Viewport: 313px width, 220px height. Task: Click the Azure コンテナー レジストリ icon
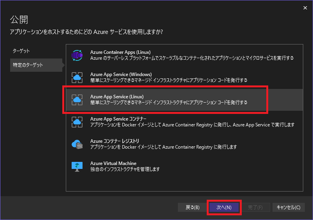pyautogui.click(x=77, y=144)
